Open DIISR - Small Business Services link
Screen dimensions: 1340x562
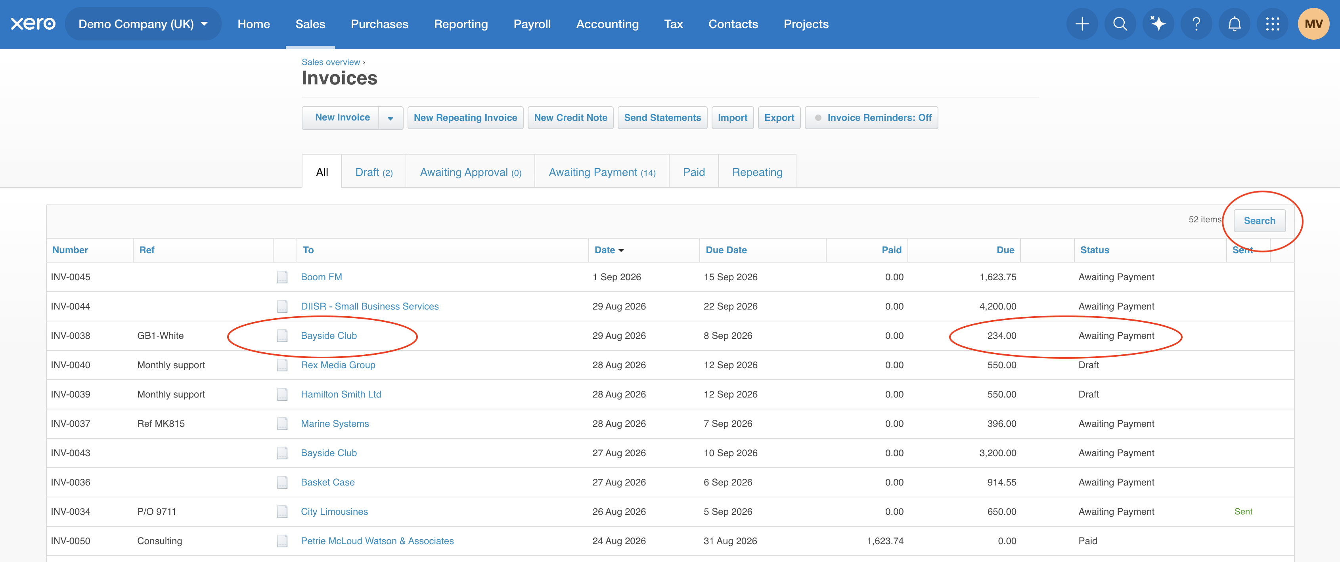[x=370, y=306]
